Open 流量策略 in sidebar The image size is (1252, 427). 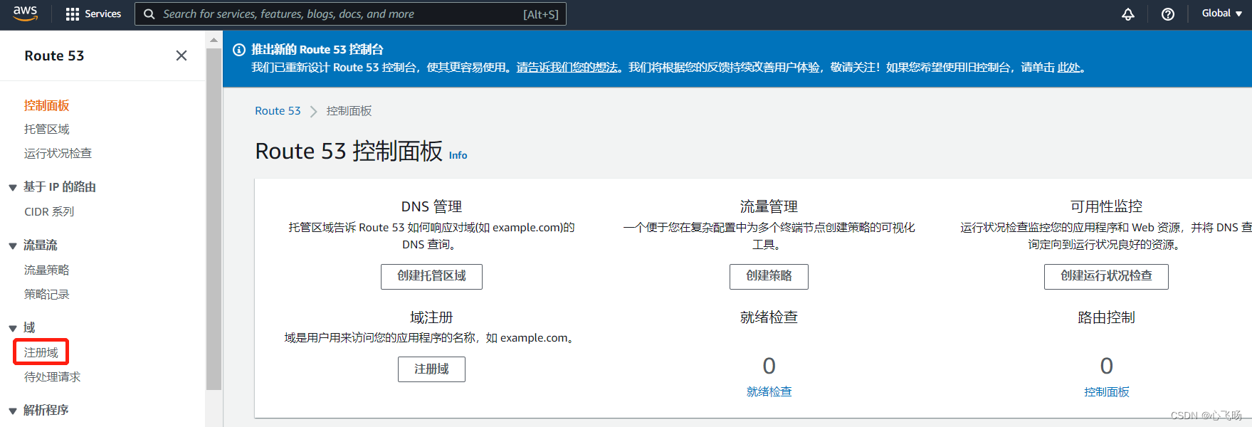coord(47,270)
